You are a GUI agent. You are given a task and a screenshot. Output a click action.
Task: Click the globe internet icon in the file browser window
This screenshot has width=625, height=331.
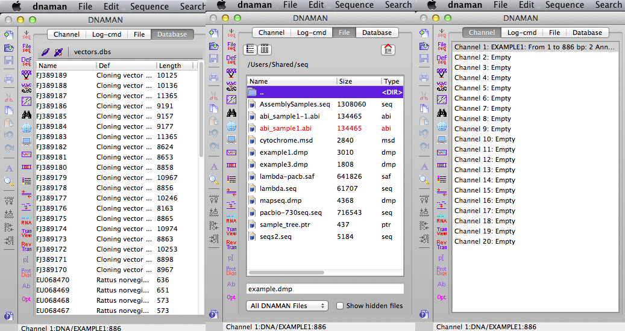point(231,126)
